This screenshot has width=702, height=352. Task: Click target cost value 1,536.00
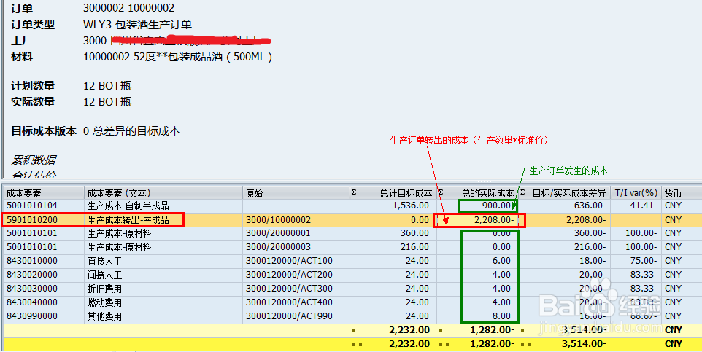[411, 206]
